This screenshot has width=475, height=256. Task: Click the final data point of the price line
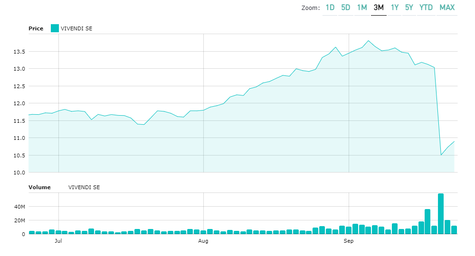(454, 141)
